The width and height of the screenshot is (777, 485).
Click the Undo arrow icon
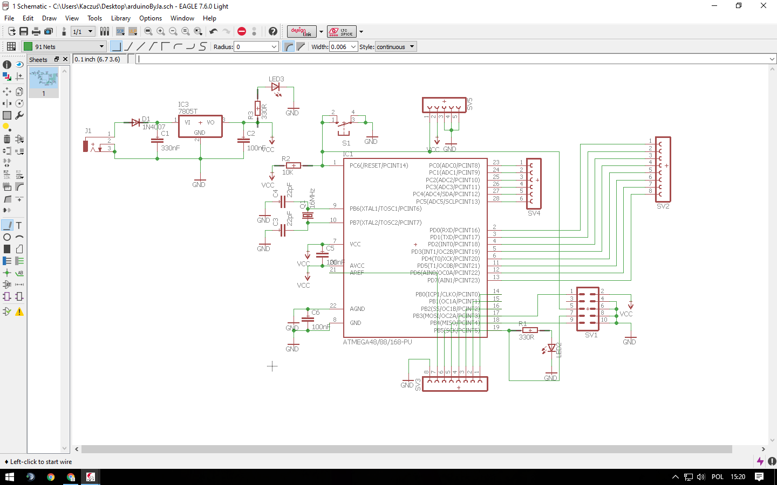tap(214, 32)
